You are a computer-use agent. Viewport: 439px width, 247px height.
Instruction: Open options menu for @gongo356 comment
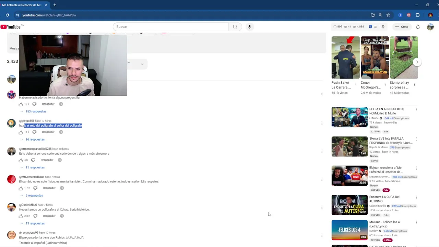tap(322, 123)
